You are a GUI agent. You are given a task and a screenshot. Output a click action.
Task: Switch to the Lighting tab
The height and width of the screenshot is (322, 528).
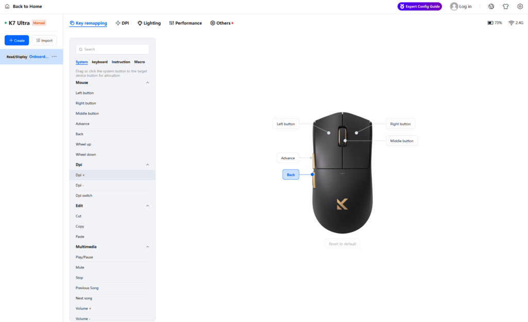click(x=149, y=23)
